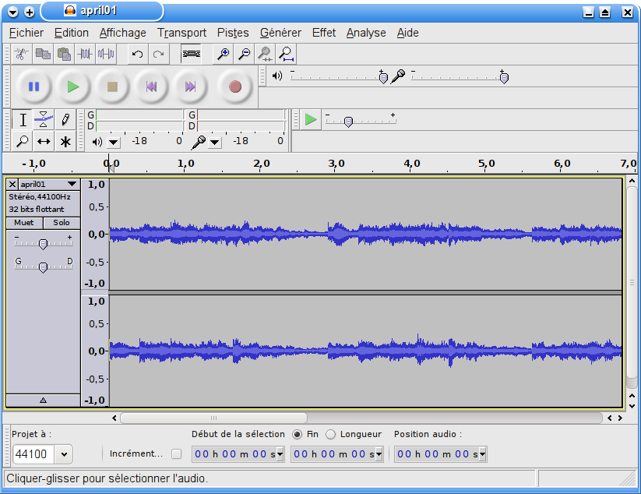Adjust the april01 track gain slider
The image size is (641, 494).
(43, 243)
